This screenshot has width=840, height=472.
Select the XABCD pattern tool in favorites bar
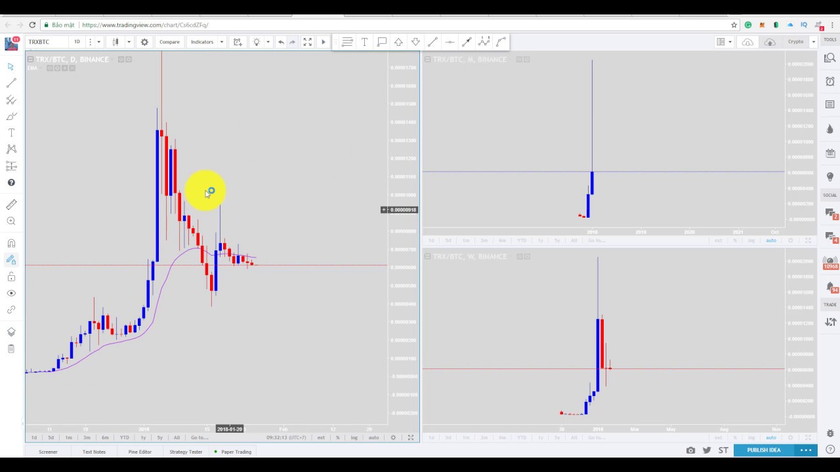(x=484, y=42)
